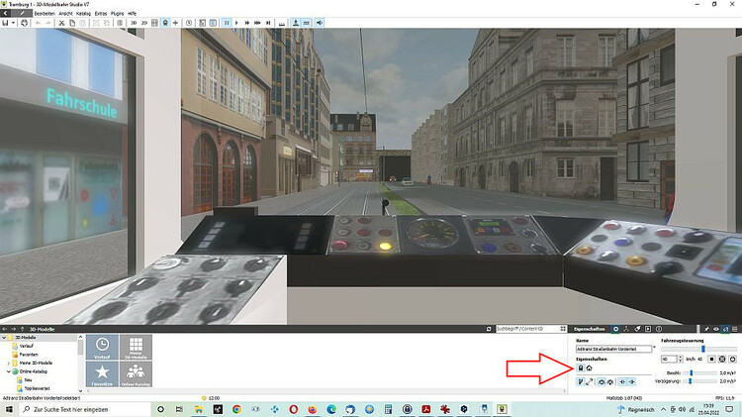
Task: Expand Meine 3D-Modelle tree node
Action: [9, 363]
